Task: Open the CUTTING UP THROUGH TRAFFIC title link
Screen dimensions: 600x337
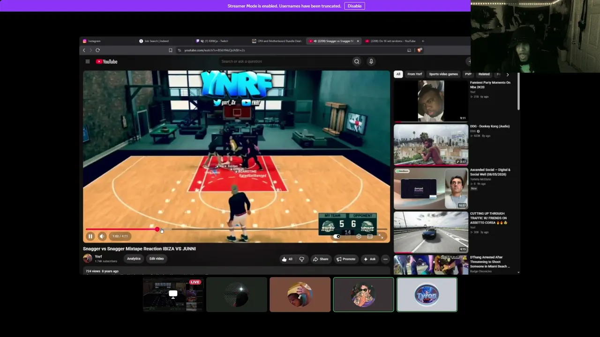Action: (489, 218)
